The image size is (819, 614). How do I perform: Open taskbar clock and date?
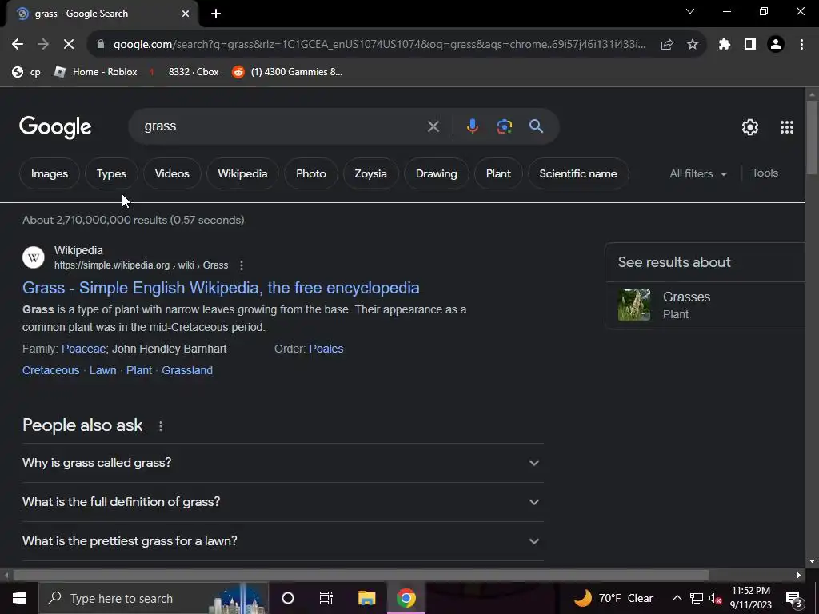(x=750, y=598)
